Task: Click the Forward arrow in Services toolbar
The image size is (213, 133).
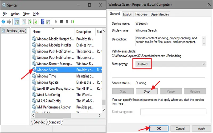Action: point(9,22)
